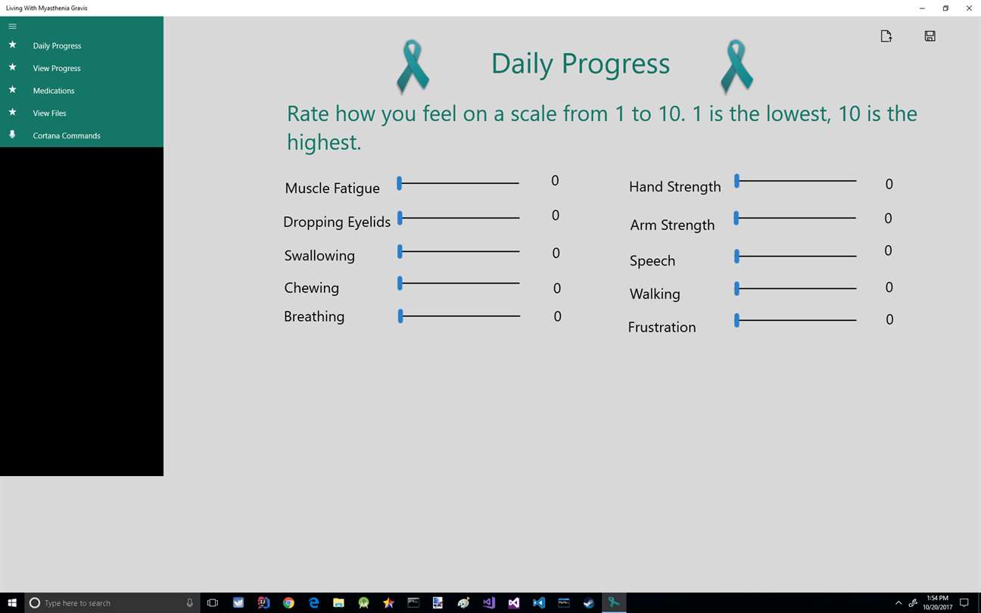Open the Windows Start menu
The image size is (981, 613).
[x=12, y=602]
